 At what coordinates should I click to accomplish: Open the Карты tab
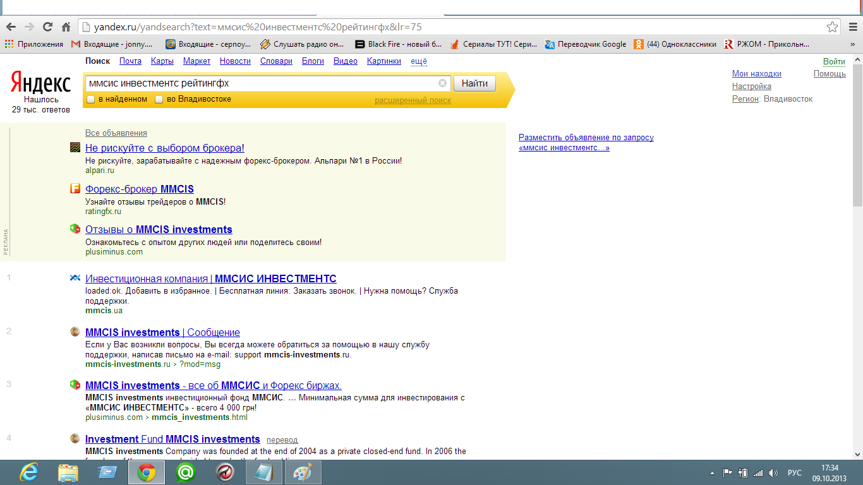pos(162,61)
